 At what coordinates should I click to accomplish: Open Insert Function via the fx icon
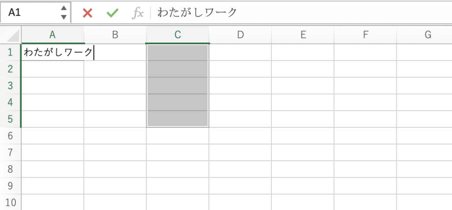pos(138,13)
